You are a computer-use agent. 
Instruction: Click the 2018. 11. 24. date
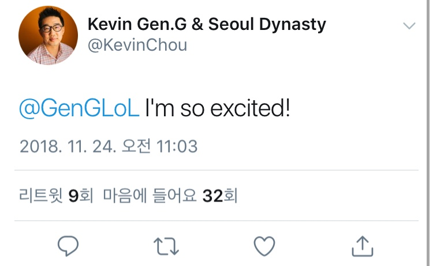(69, 146)
